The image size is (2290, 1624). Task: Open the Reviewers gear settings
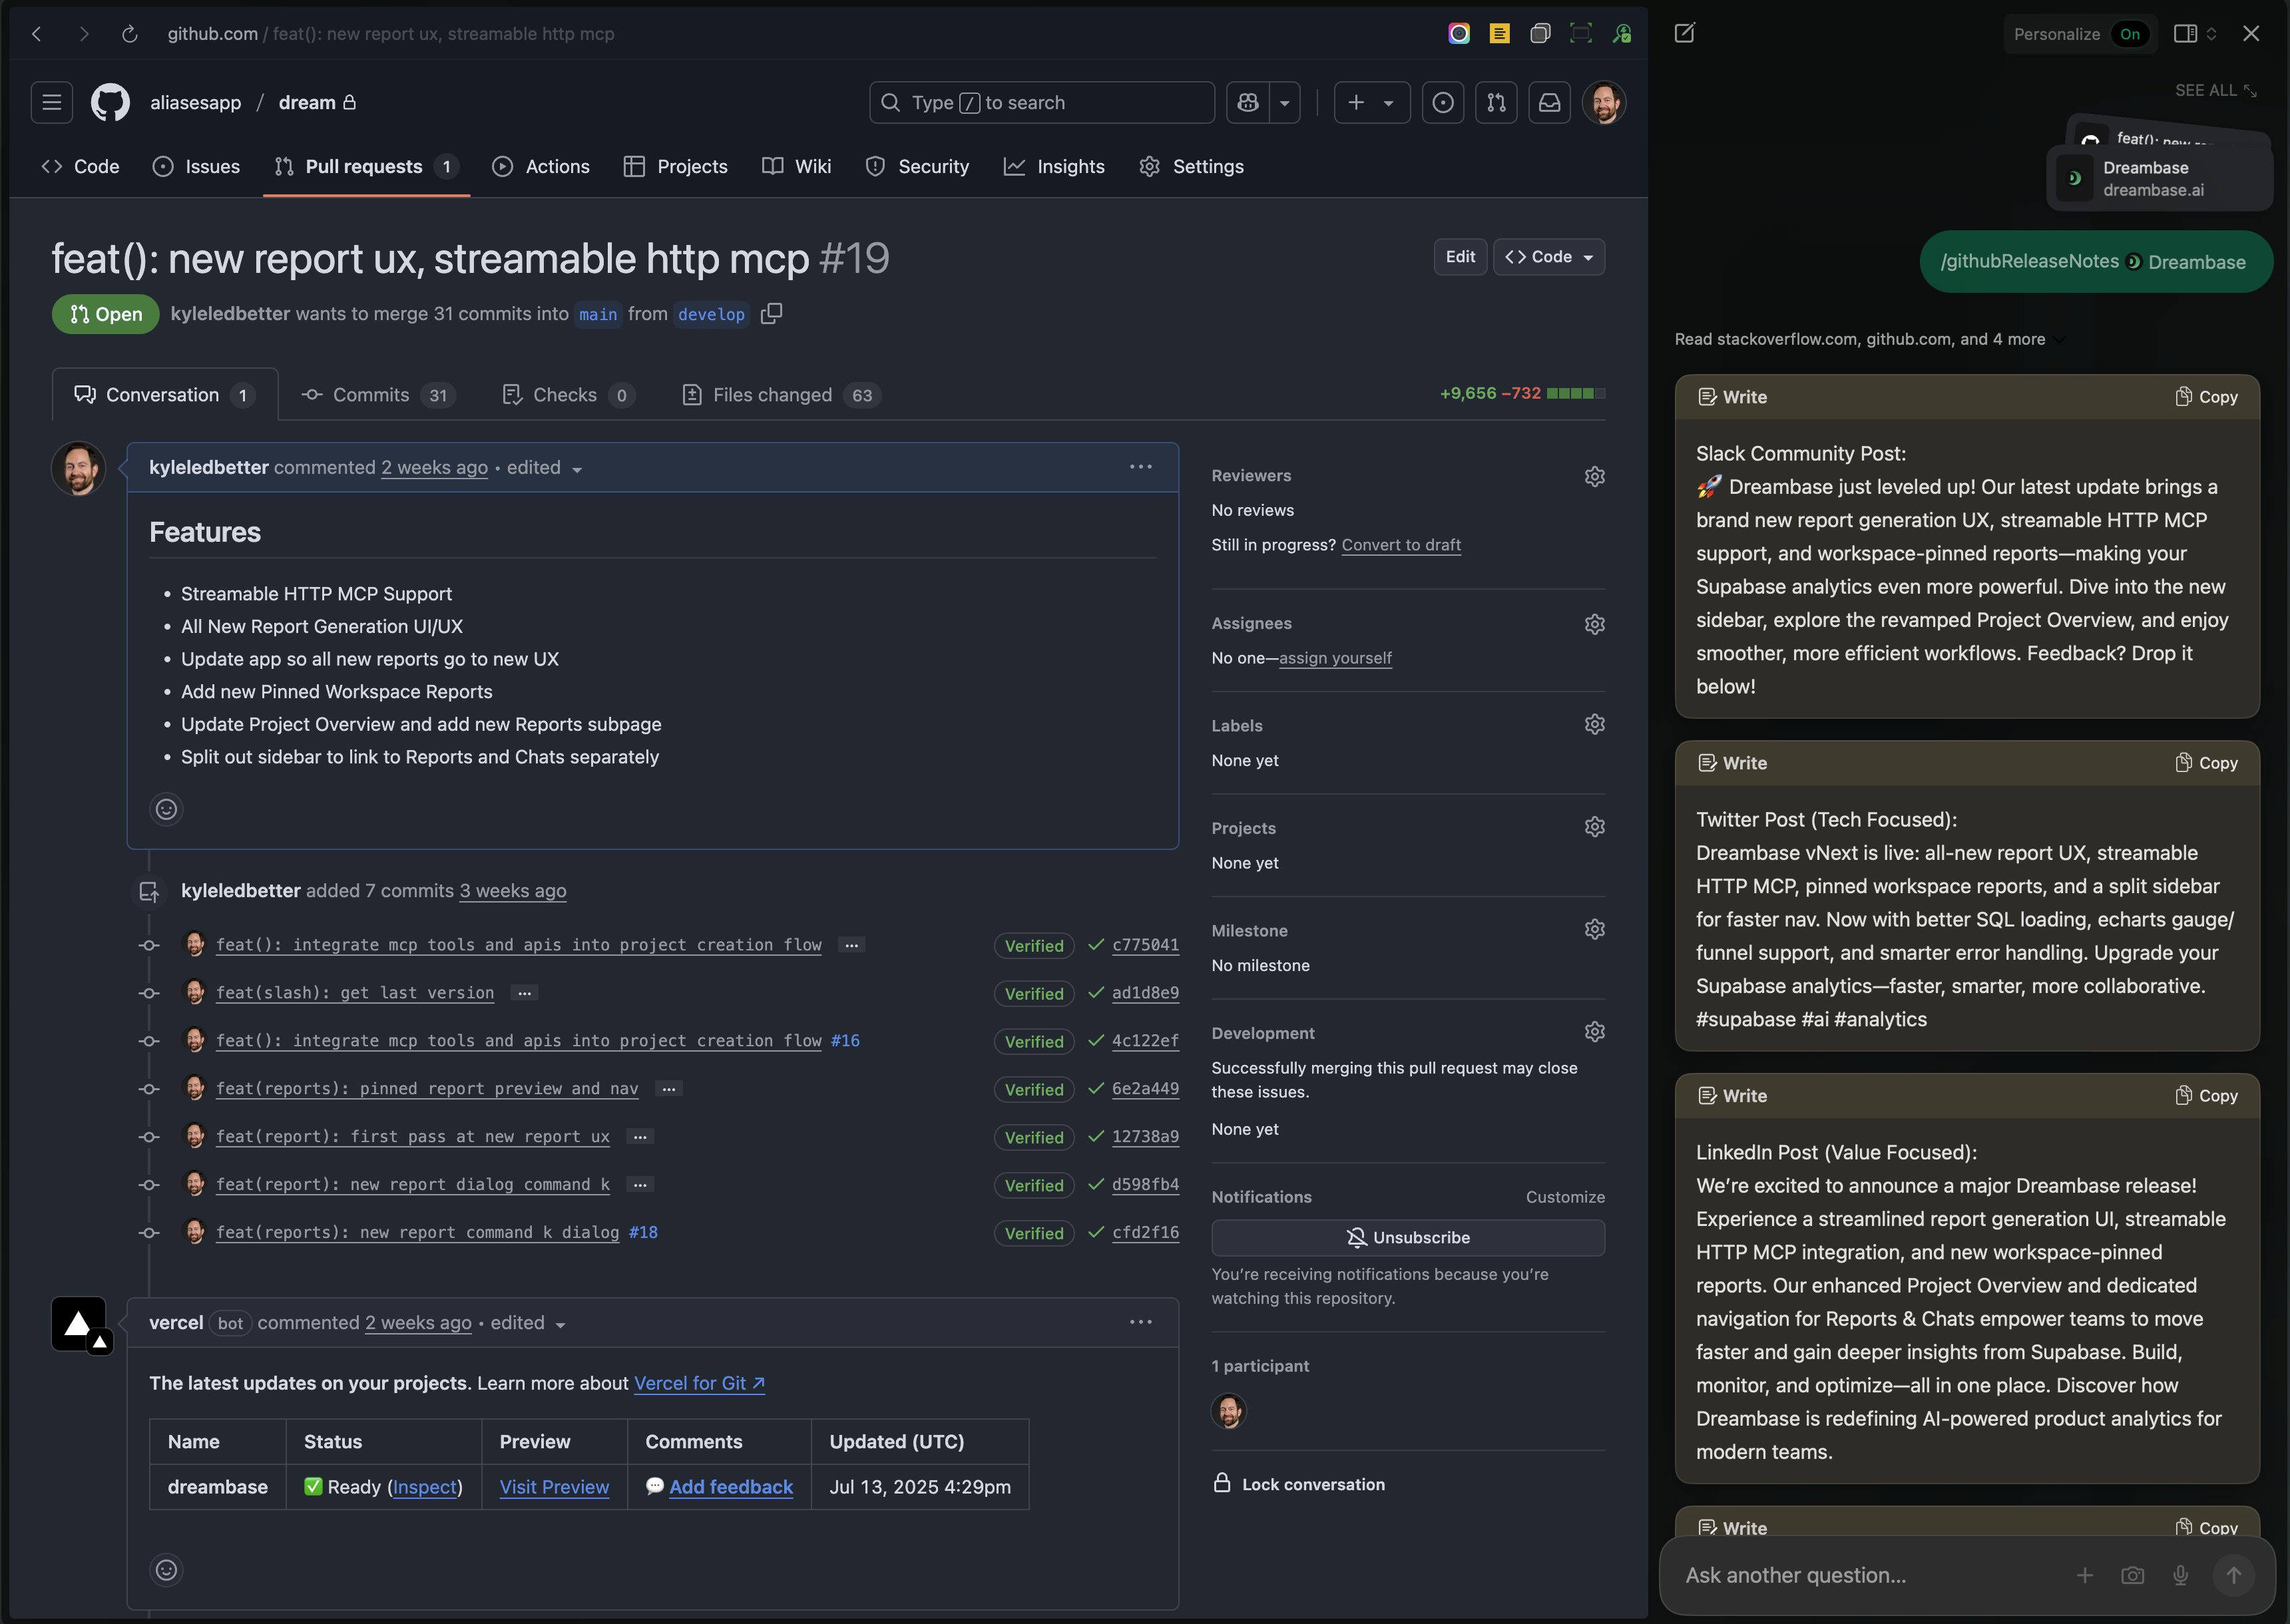pos(1594,476)
